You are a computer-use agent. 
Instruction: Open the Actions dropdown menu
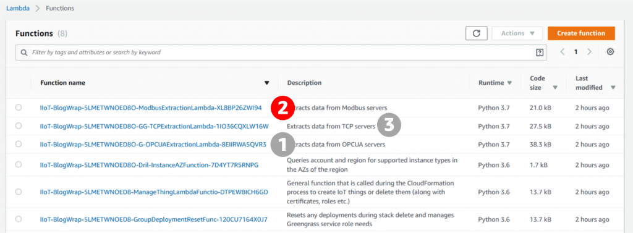point(517,33)
